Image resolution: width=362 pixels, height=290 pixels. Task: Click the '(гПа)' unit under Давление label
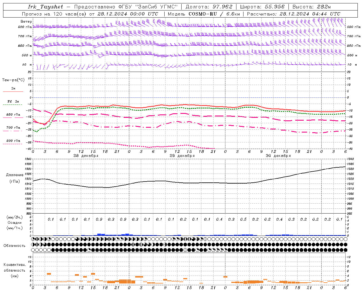(x=15, y=182)
